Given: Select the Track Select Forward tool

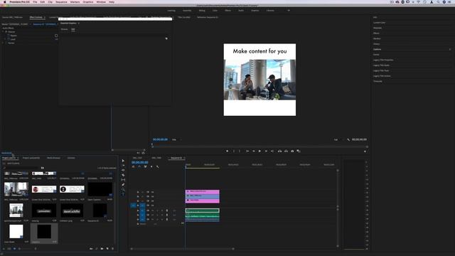Looking at the screenshot, I should click(123, 166).
